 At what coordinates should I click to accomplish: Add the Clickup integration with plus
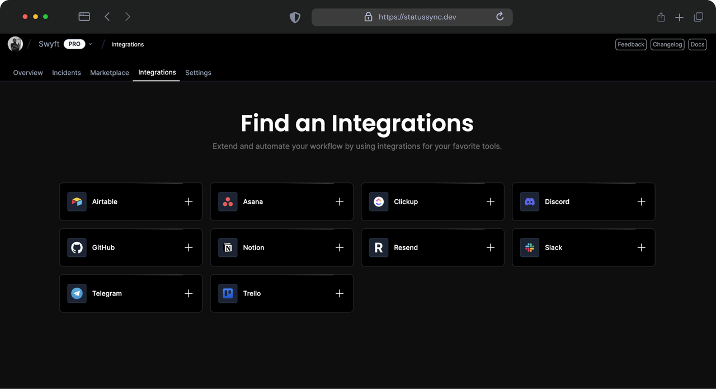pyautogui.click(x=491, y=201)
